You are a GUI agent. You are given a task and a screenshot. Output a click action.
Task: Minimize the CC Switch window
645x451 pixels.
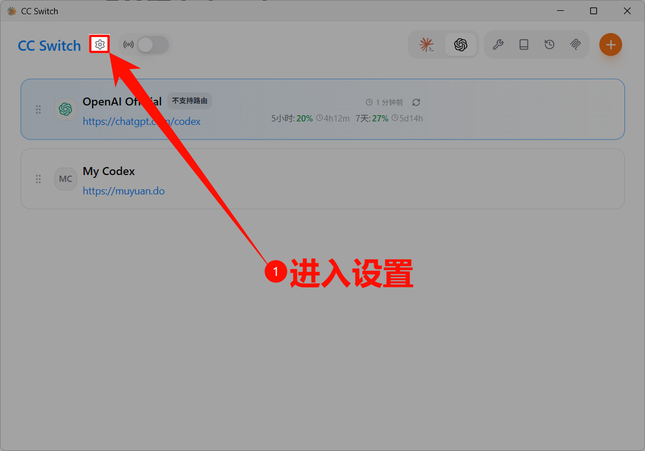560,11
